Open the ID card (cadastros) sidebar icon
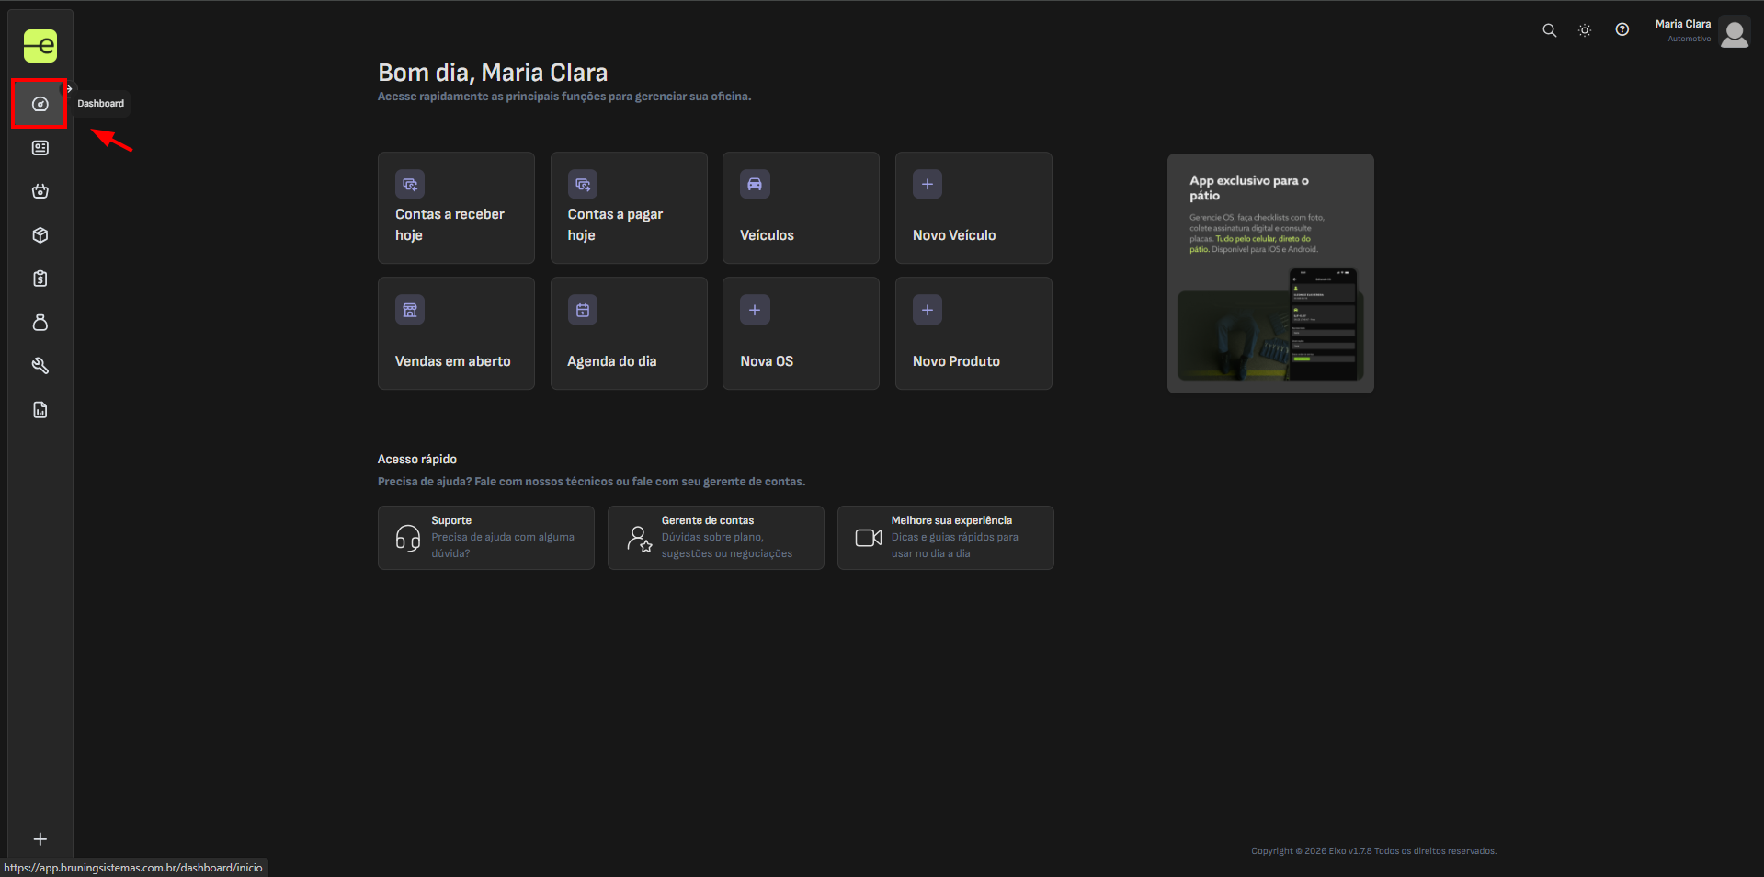The height and width of the screenshot is (877, 1764). [x=40, y=148]
